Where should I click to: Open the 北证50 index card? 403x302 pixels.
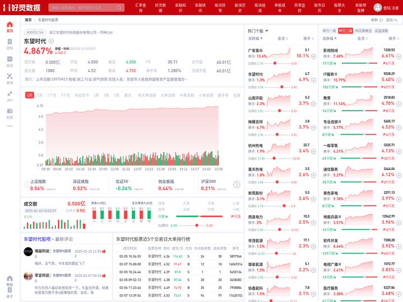coord(132,185)
